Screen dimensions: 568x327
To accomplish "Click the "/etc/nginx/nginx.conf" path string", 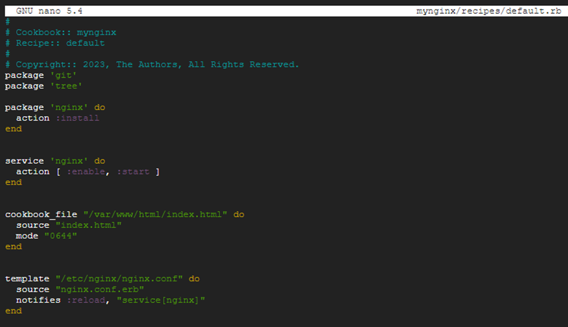I will click(119, 279).
